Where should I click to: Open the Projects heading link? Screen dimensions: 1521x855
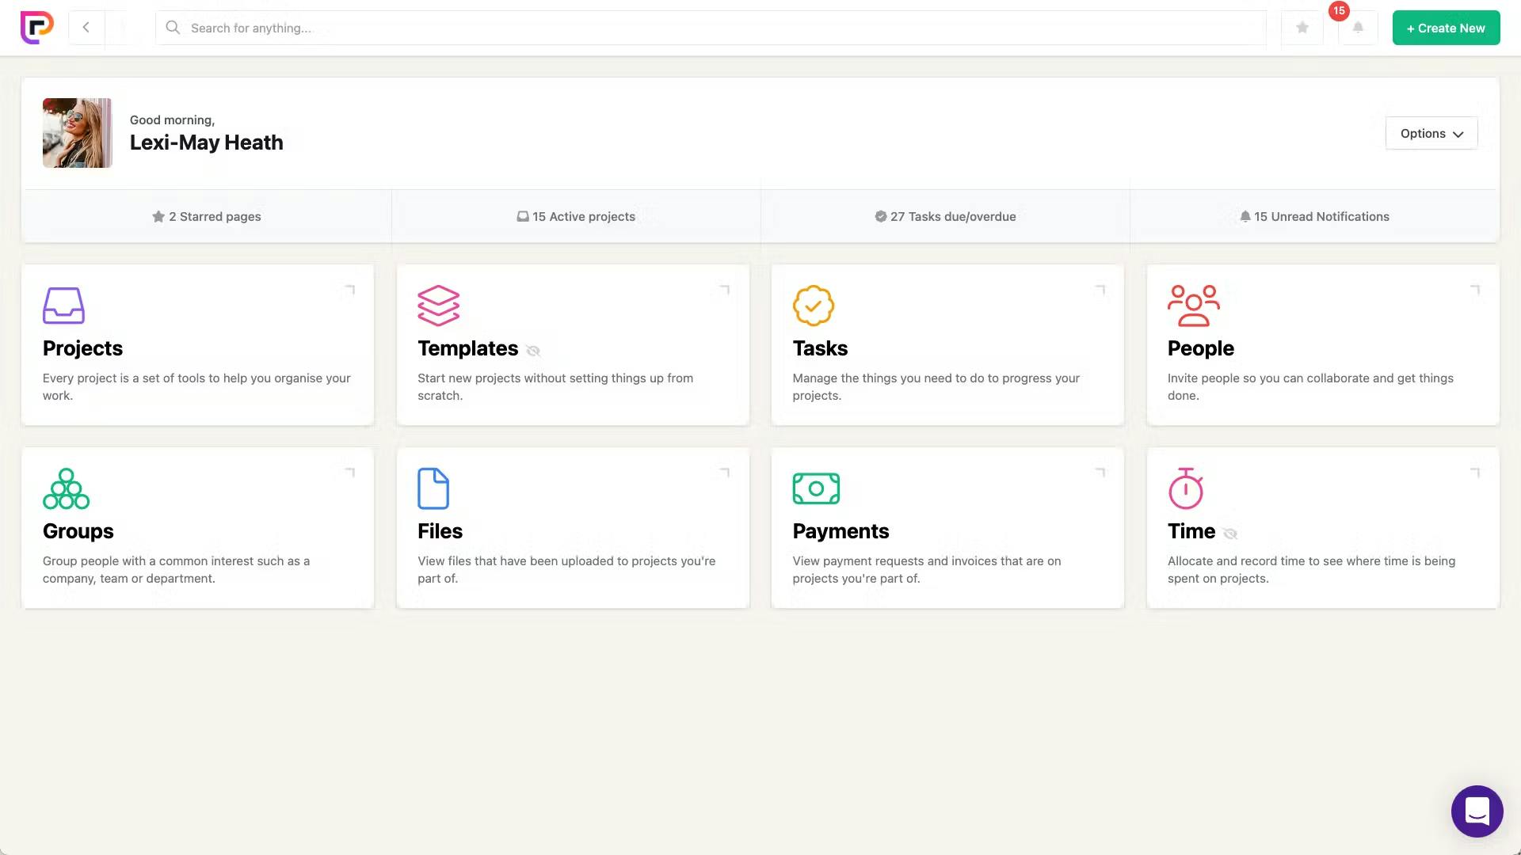pyautogui.click(x=82, y=348)
